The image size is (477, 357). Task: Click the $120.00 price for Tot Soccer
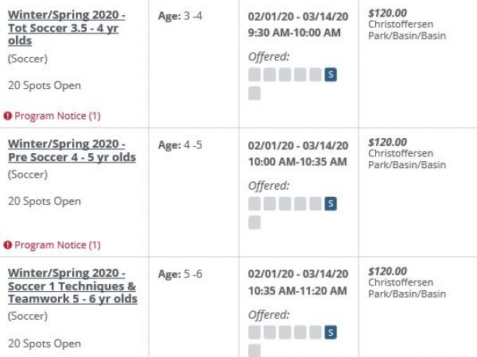tap(387, 13)
